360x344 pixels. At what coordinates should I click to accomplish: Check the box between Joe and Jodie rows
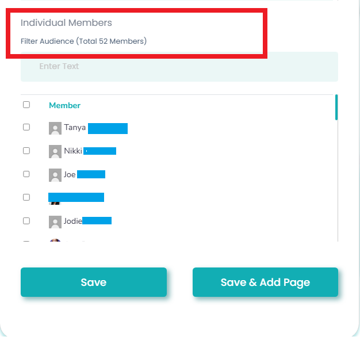tap(26, 197)
